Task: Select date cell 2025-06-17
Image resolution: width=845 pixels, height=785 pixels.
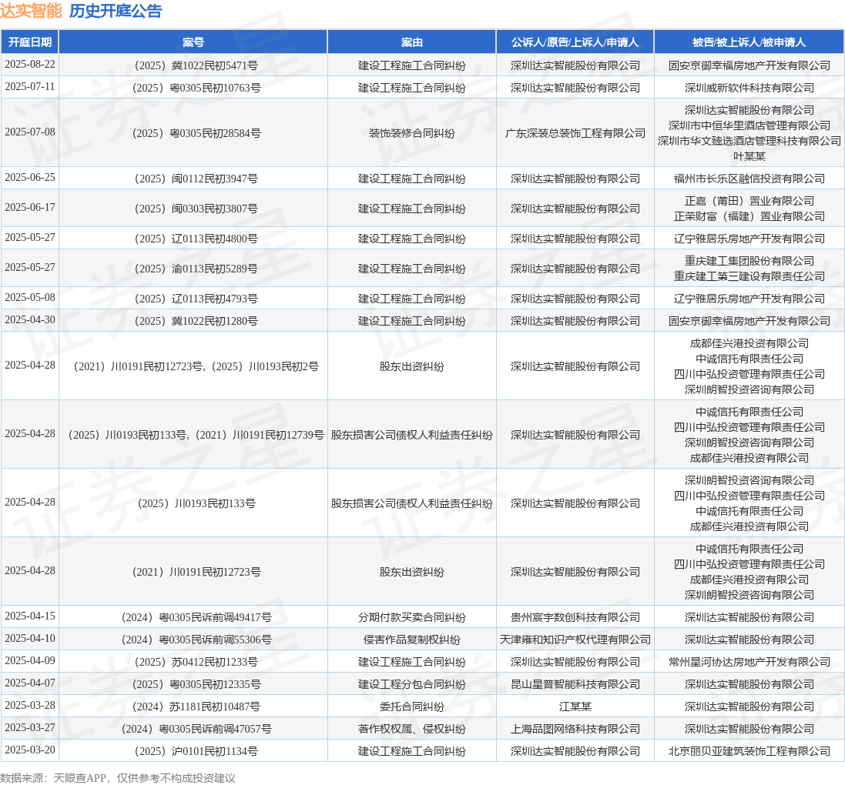Action: (x=29, y=207)
